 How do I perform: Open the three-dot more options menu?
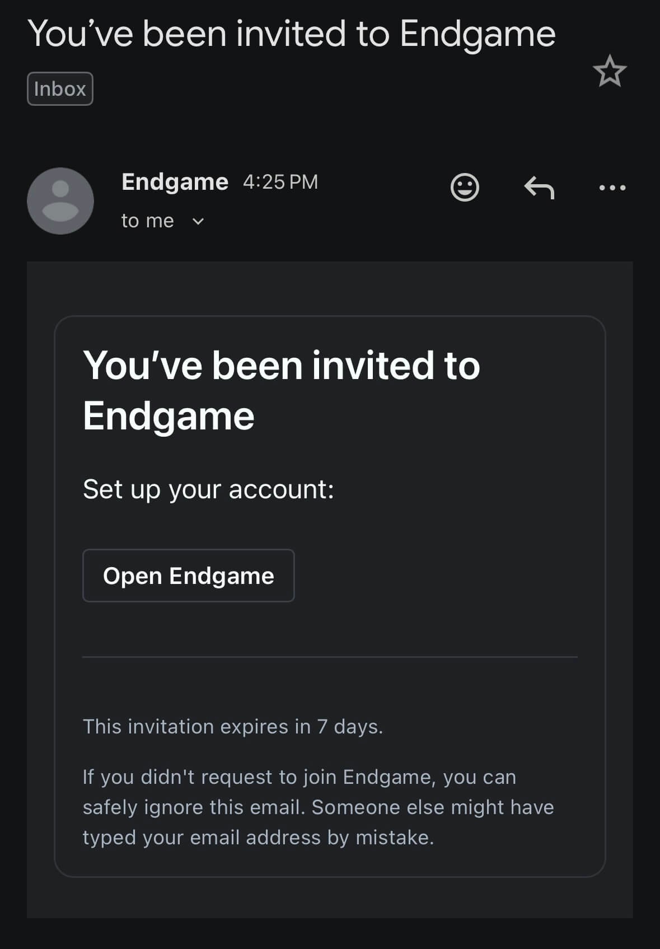[x=612, y=189]
